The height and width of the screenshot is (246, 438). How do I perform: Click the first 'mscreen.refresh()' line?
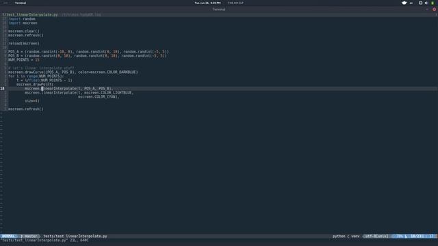coord(26,35)
